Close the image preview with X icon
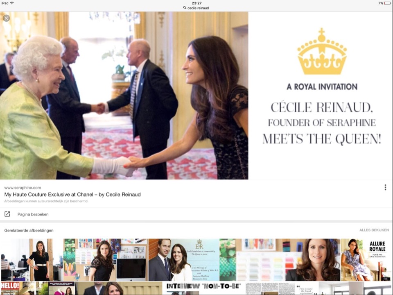 6,18
